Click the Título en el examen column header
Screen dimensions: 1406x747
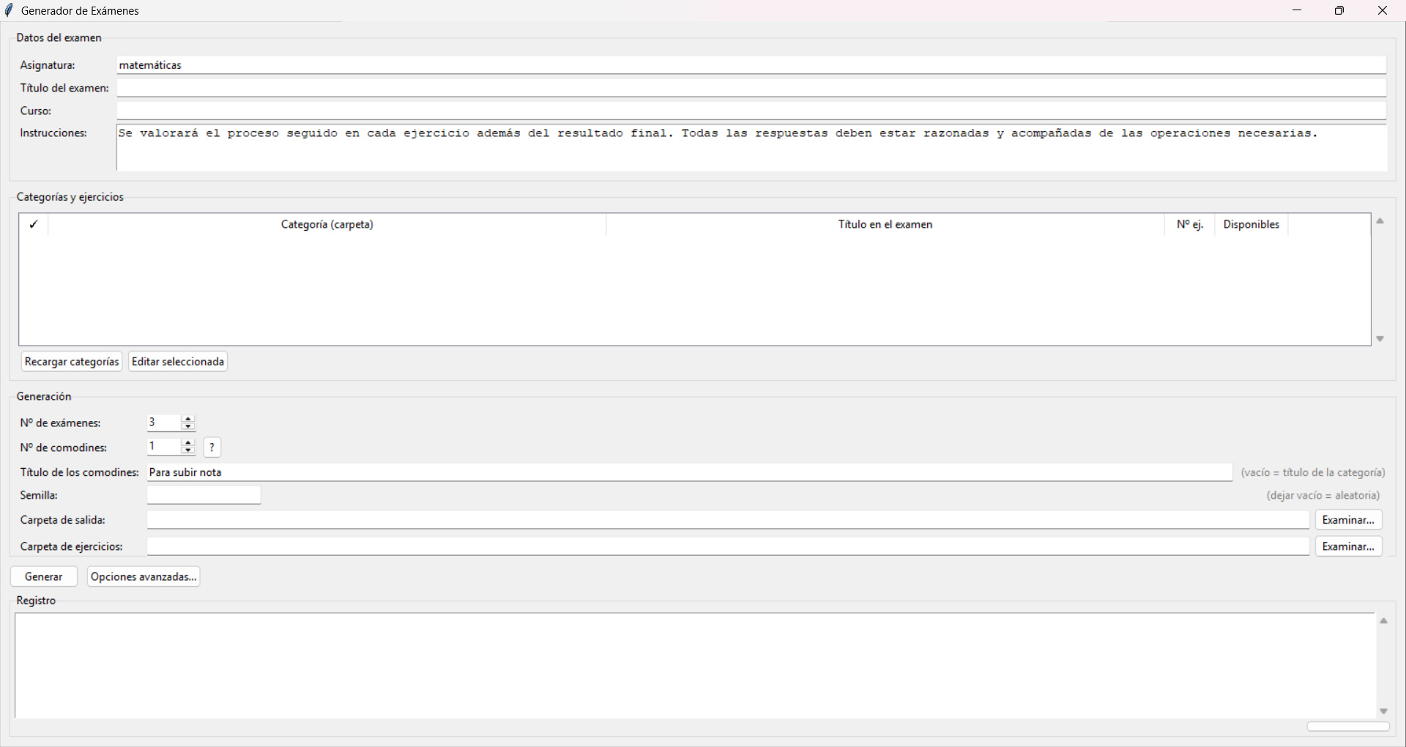[x=885, y=225]
